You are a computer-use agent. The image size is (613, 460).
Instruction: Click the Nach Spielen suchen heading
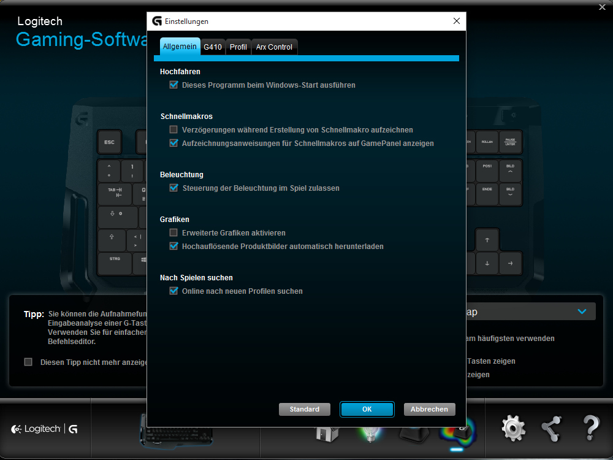[196, 278]
